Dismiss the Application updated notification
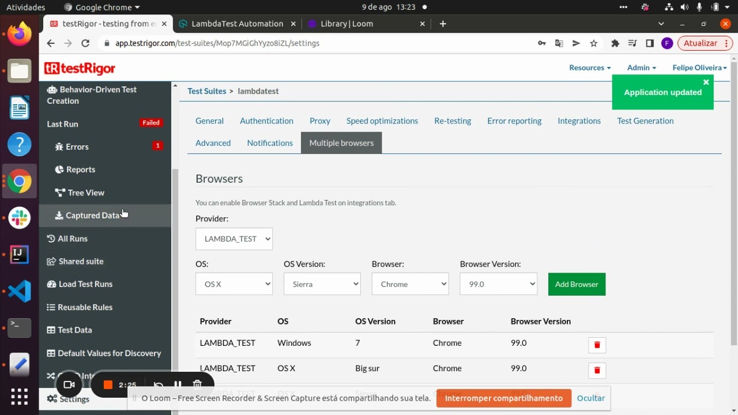 (x=706, y=82)
